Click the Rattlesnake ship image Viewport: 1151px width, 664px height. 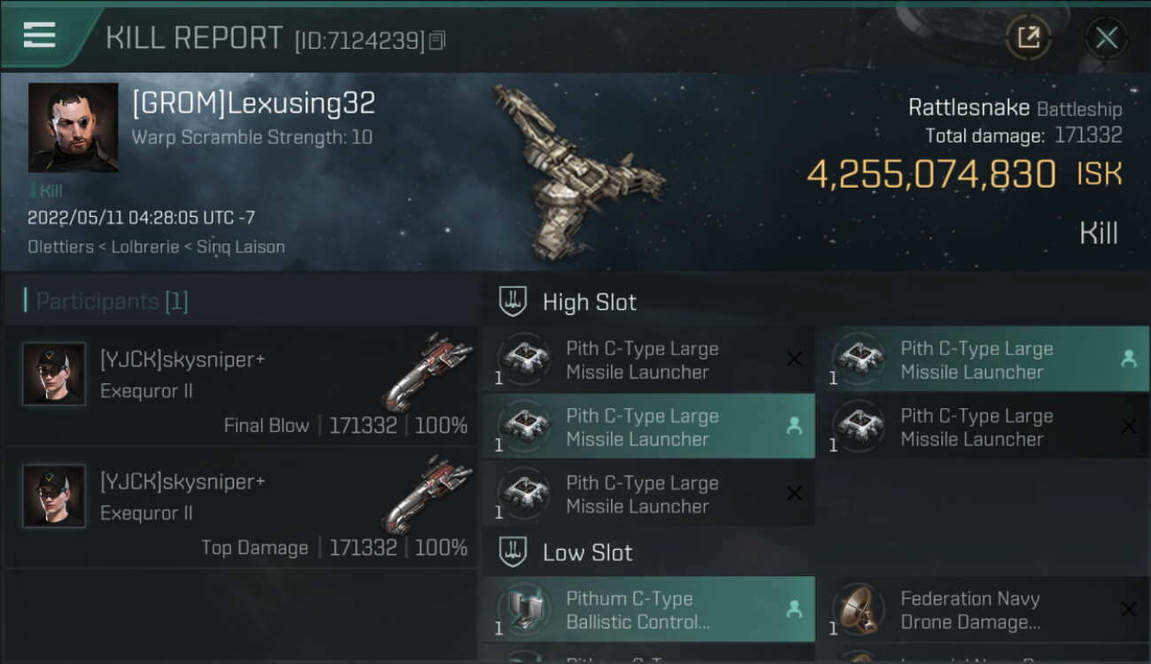point(575,168)
